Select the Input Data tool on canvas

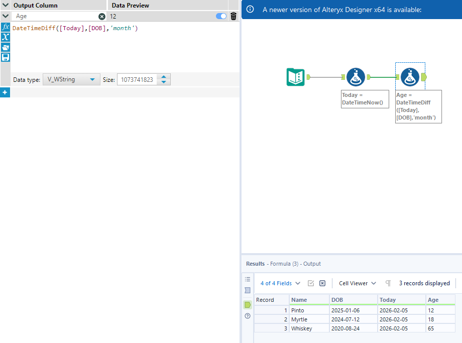click(296, 77)
